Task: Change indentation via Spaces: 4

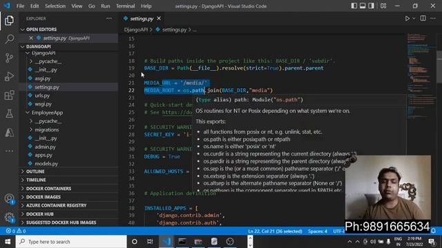Action: [x=318, y=231]
